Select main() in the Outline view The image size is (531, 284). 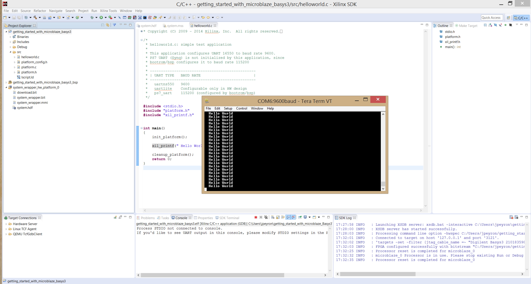(453, 47)
